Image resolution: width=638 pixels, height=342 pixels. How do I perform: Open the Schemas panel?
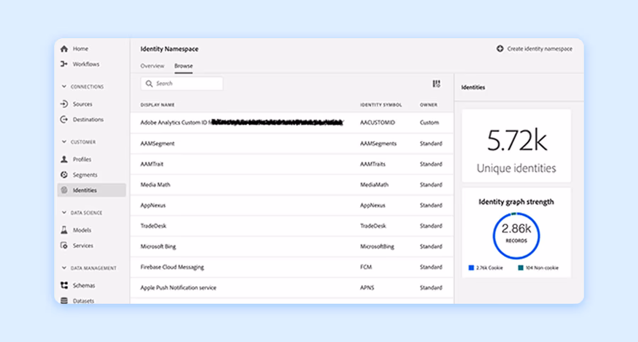(x=65, y=285)
